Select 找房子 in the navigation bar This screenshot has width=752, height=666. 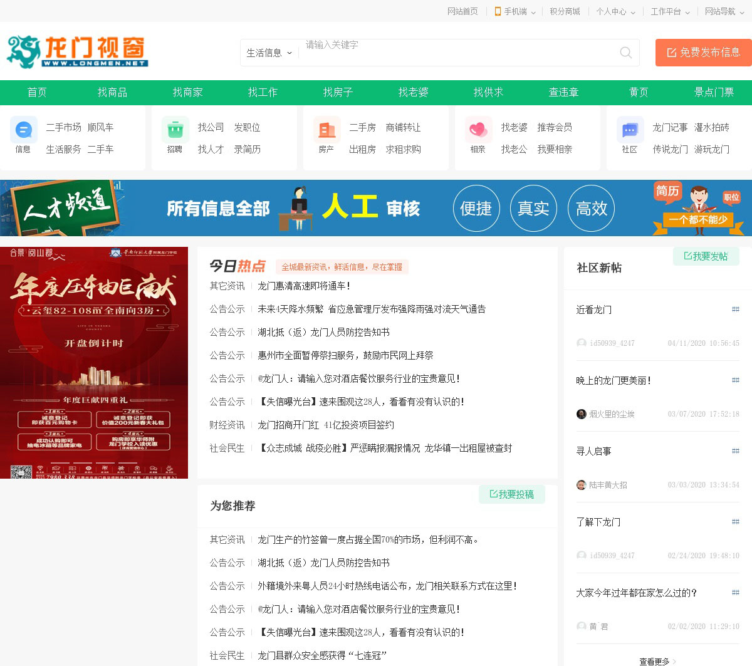pyautogui.click(x=338, y=92)
